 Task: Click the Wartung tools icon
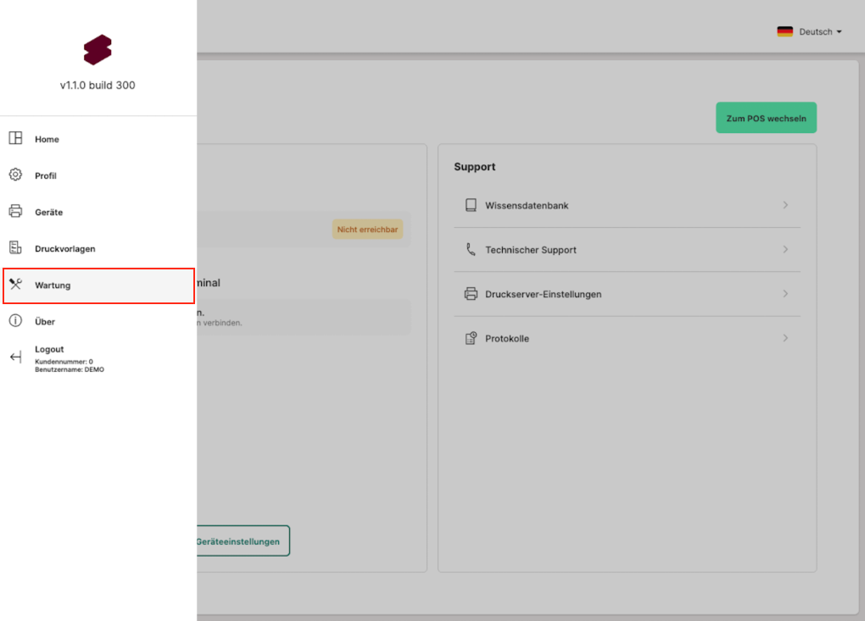[15, 285]
